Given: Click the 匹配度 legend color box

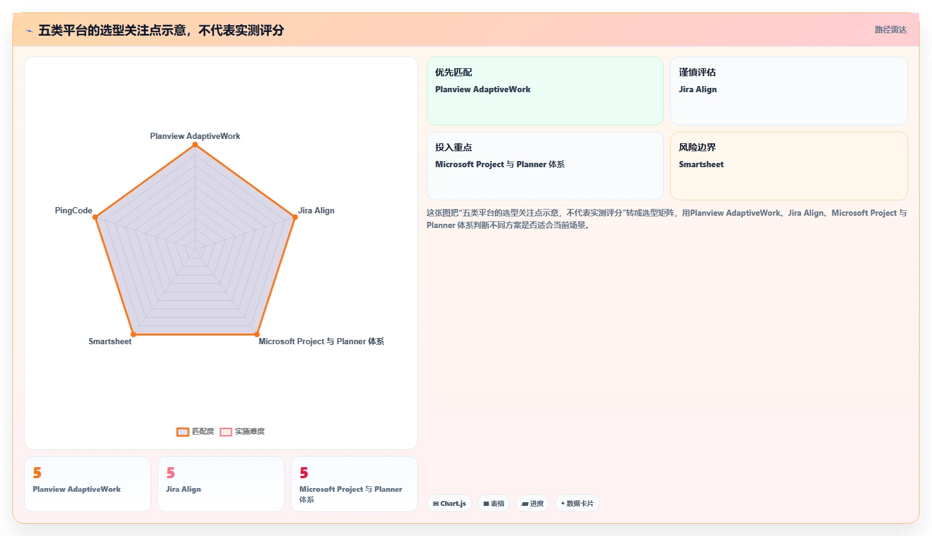Looking at the screenshot, I should coord(183,432).
